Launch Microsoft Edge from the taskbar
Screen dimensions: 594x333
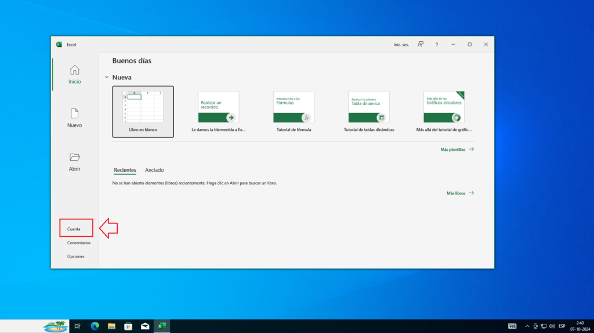tap(95, 326)
